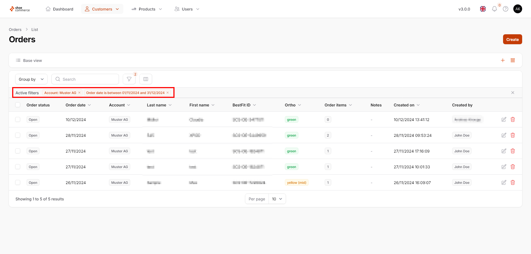The width and height of the screenshot is (531, 254).
Task: Edit the order dated 28/11/2024
Action: [504, 135]
